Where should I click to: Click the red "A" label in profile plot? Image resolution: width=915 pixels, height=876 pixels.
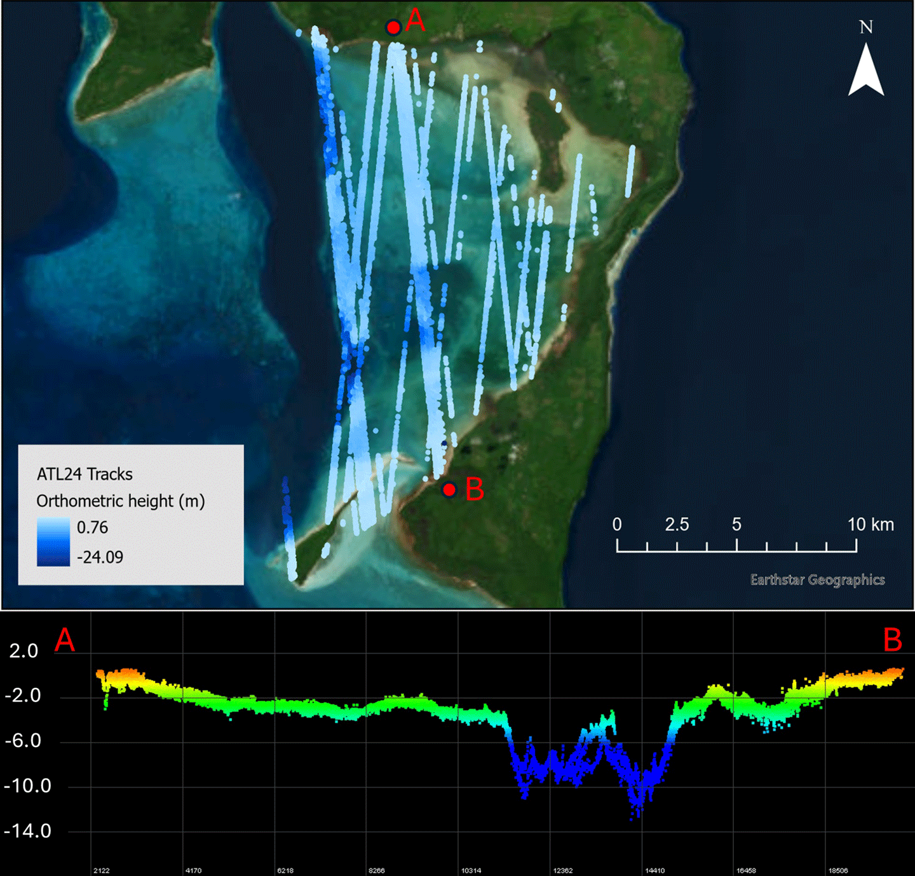point(65,640)
